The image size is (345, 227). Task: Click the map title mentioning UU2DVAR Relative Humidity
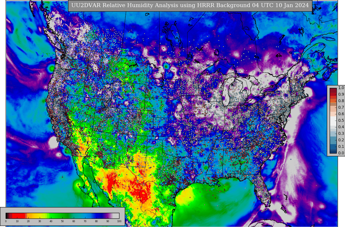click(x=190, y=5)
